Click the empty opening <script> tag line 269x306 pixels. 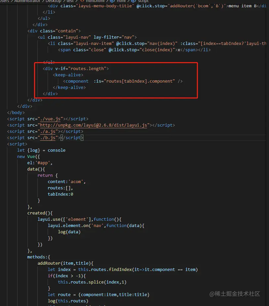click(x=17, y=144)
